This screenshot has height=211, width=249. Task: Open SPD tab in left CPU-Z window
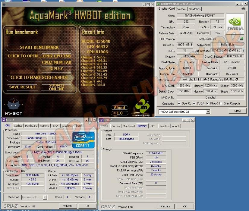click(55, 126)
